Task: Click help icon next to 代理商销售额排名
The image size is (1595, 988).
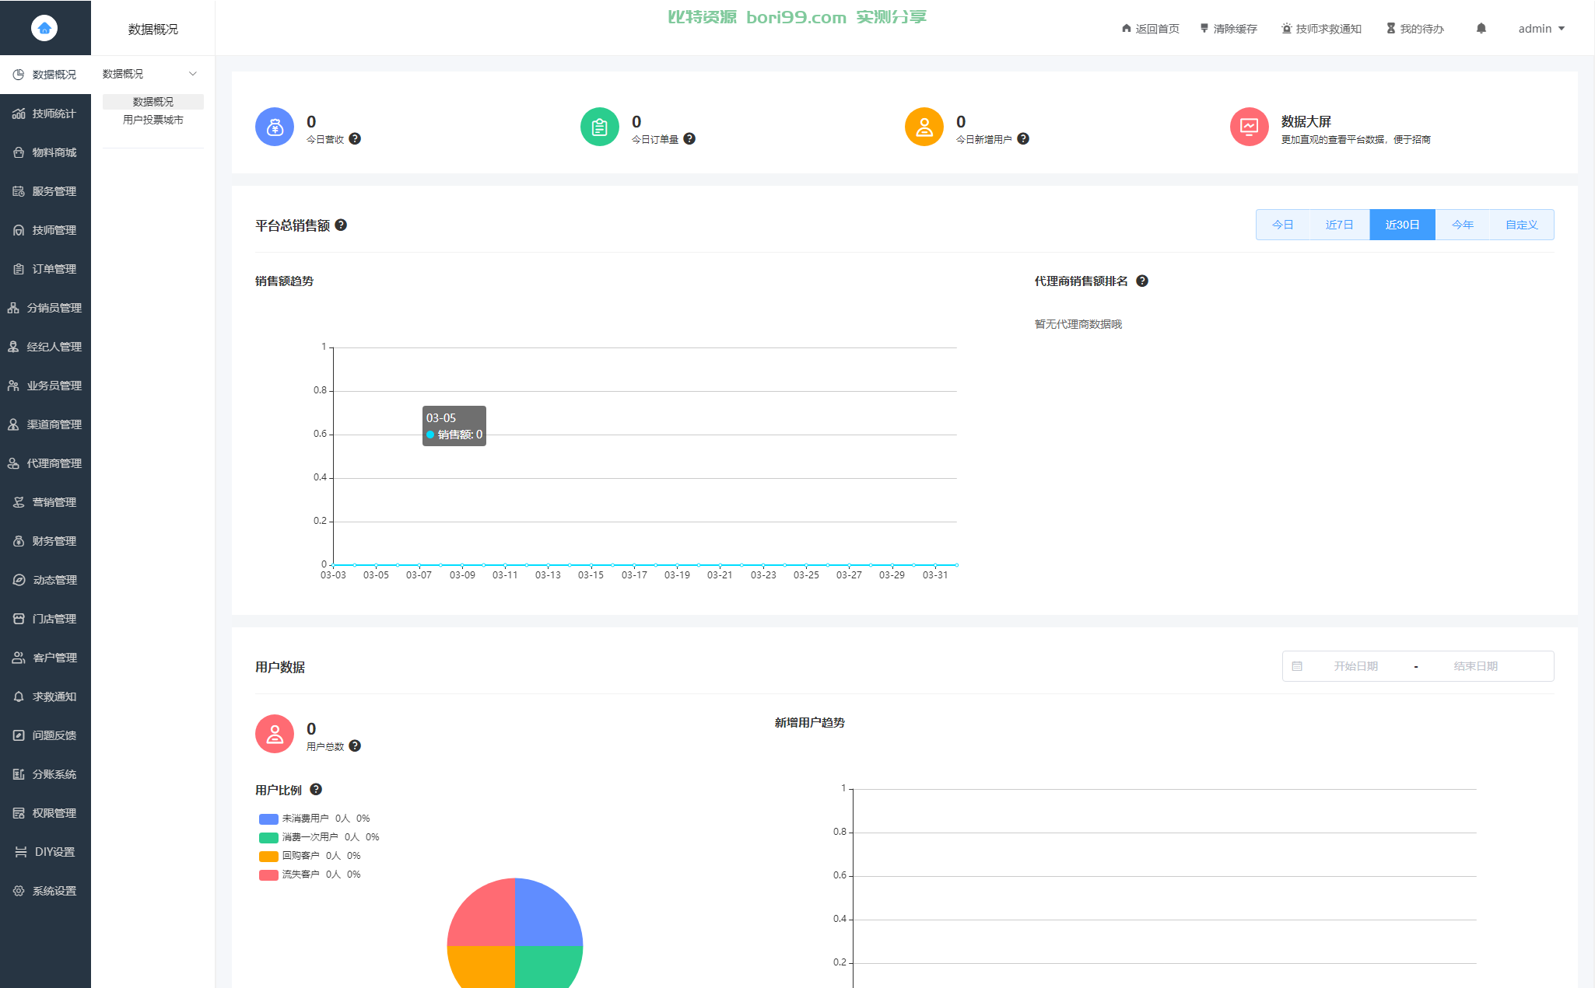Action: [x=1142, y=281]
